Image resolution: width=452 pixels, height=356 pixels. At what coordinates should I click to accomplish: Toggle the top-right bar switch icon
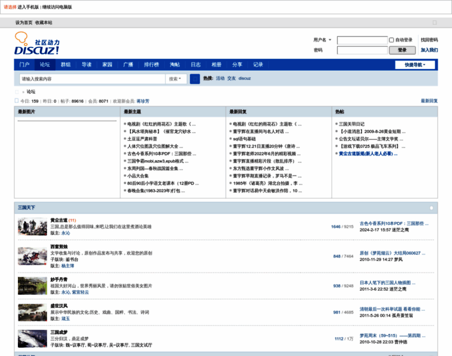pos(435,23)
